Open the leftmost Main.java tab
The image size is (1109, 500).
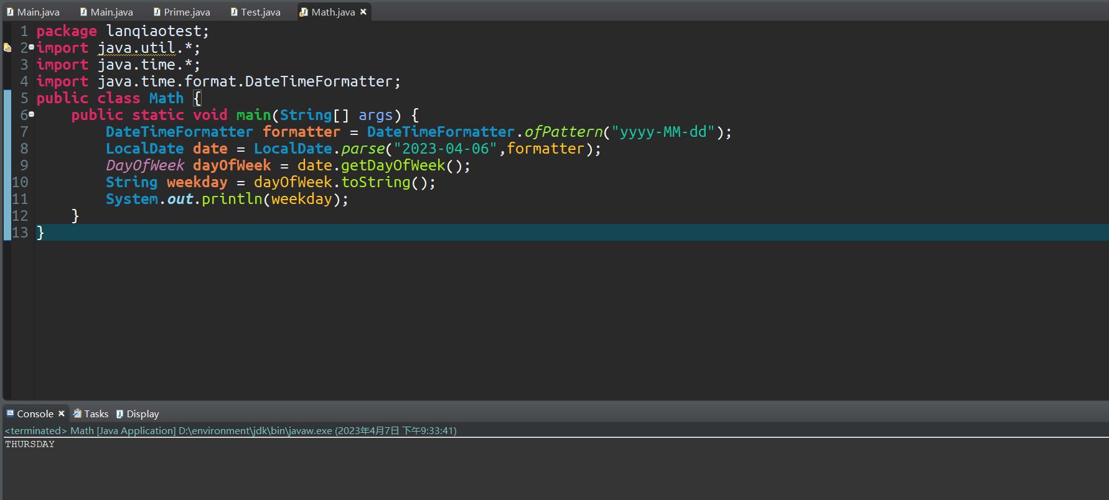tap(38, 12)
